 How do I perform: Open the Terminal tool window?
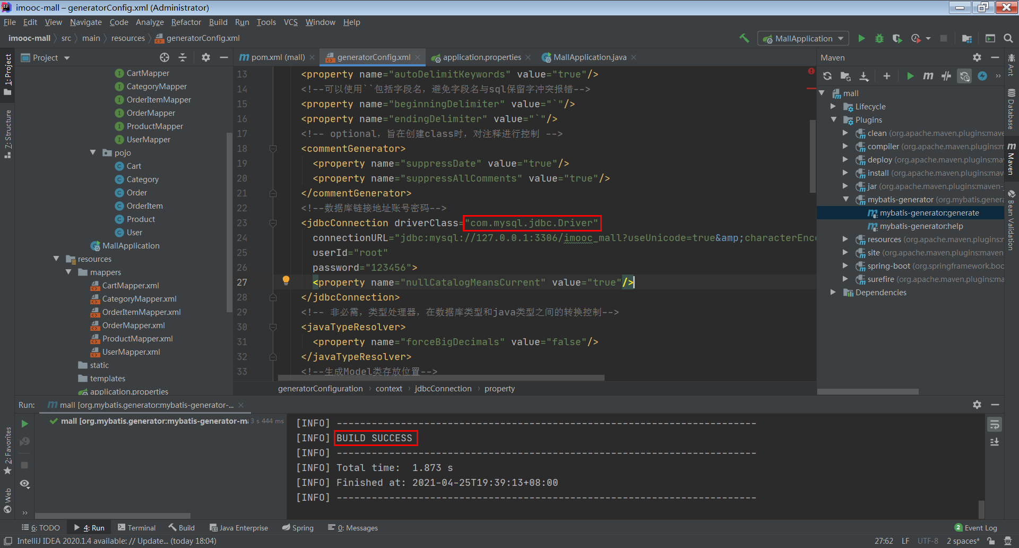(x=137, y=527)
